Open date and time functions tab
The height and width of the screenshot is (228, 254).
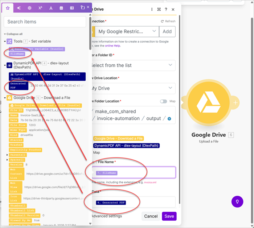[x=61, y=8]
